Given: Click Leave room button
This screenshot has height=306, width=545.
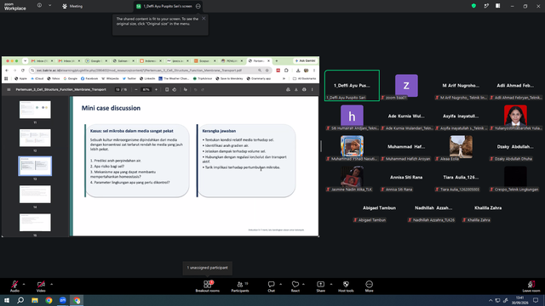Looking at the screenshot, I should pyautogui.click(x=531, y=286).
